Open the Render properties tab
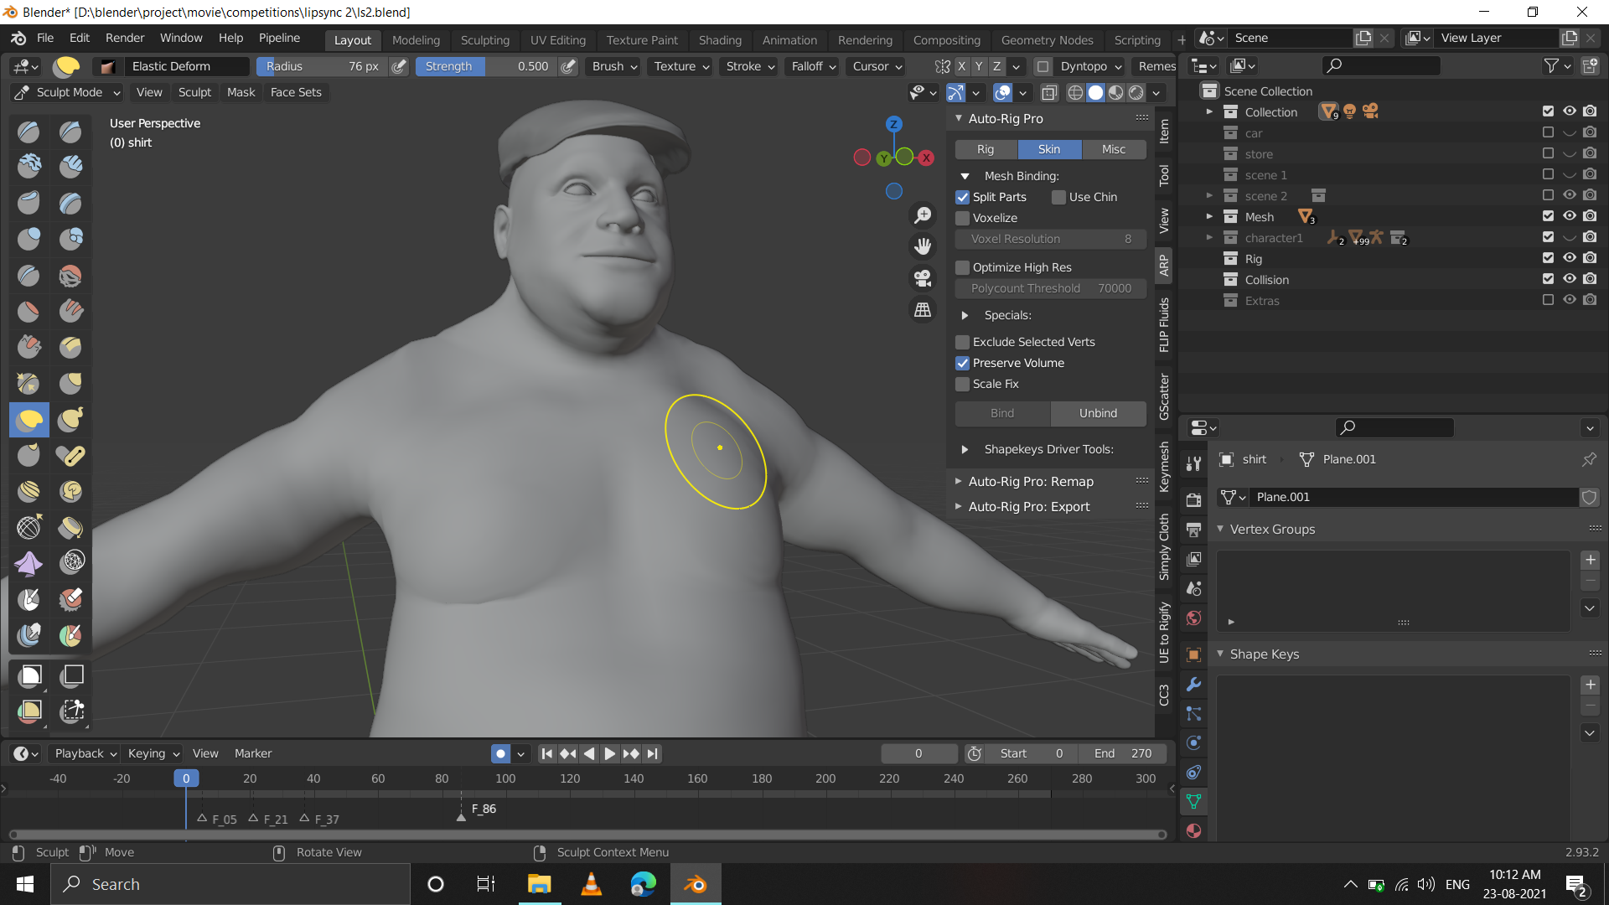This screenshot has height=905, width=1609. (1194, 500)
